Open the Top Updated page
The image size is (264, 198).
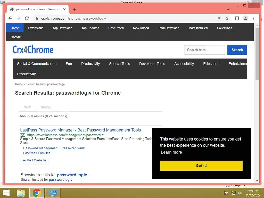(x=90, y=28)
